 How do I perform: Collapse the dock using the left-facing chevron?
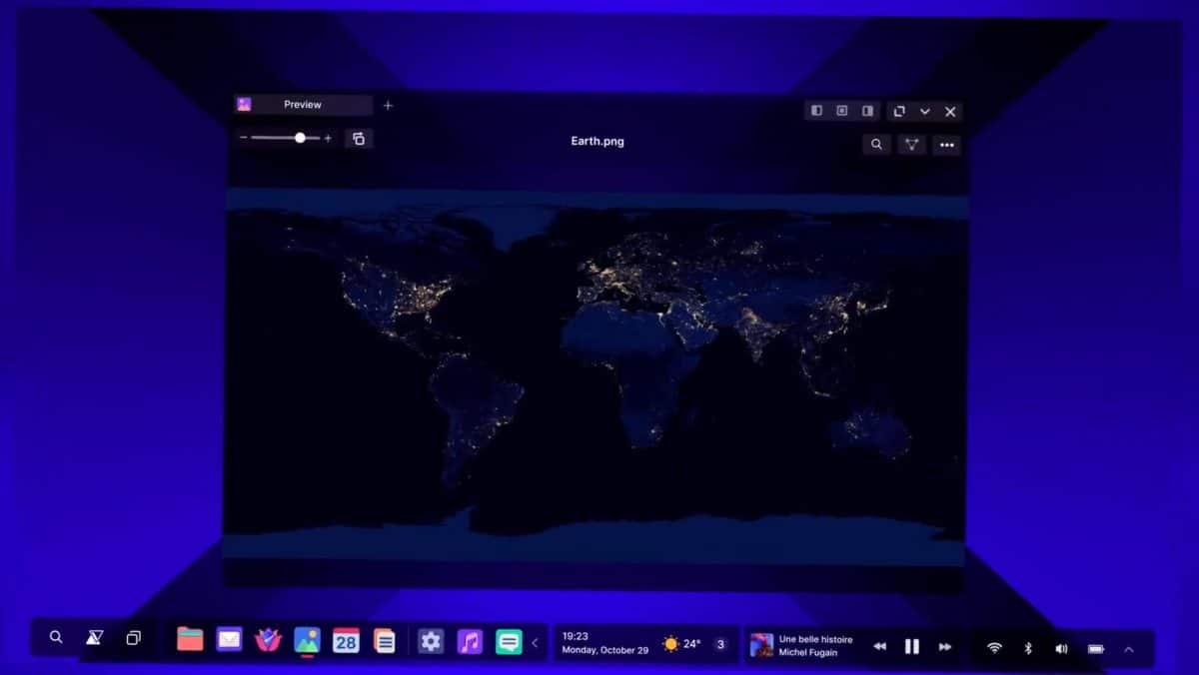pyautogui.click(x=534, y=643)
